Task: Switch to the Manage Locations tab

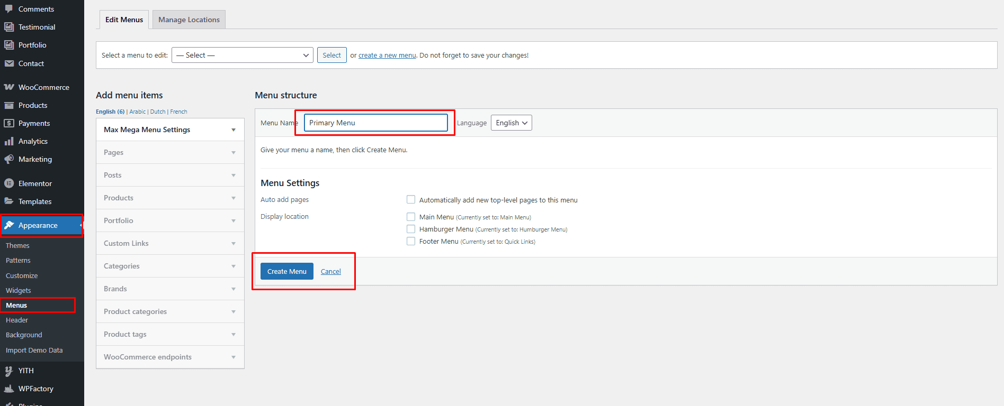Action: 189,20
